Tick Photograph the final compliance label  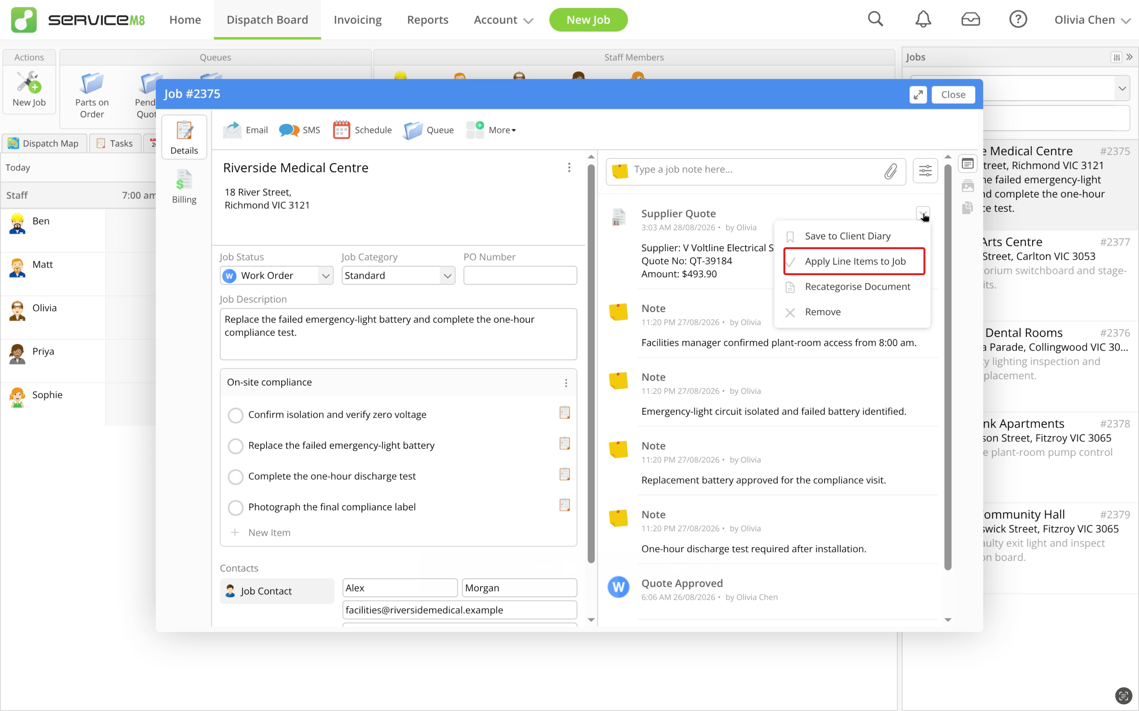[235, 507]
